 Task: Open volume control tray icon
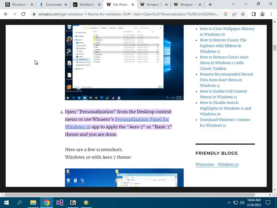point(242,203)
